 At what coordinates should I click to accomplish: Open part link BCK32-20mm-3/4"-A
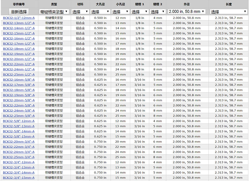[x=19, y=142]
